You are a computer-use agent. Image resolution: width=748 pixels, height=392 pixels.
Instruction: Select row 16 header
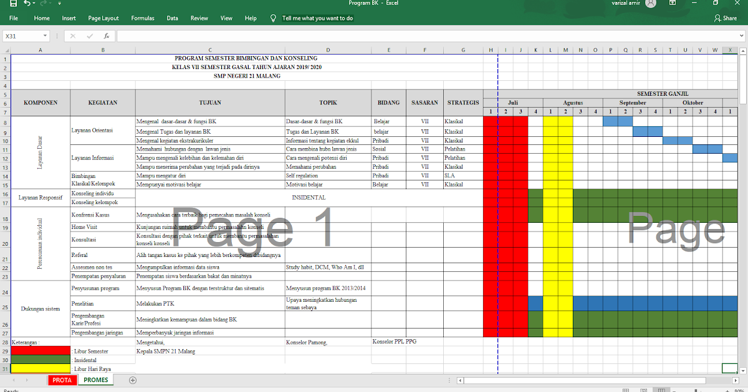(5, 194)
